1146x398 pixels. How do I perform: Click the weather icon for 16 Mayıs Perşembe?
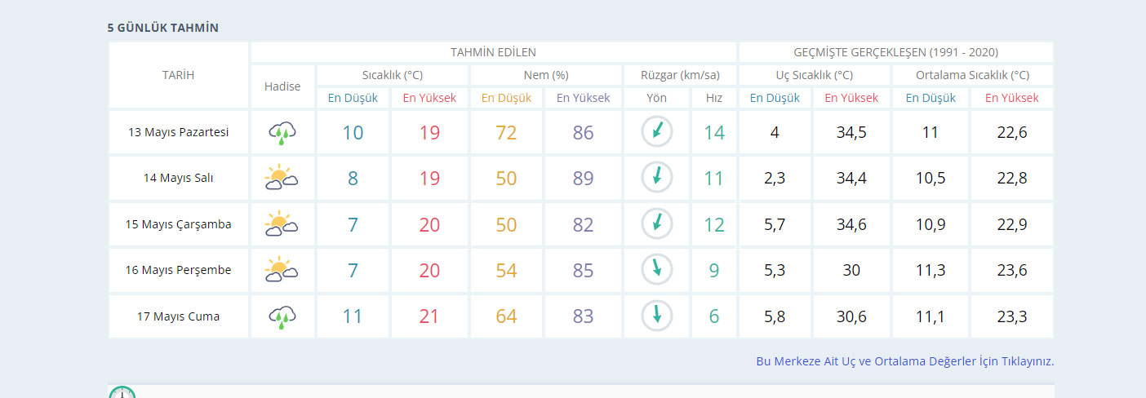282,270
